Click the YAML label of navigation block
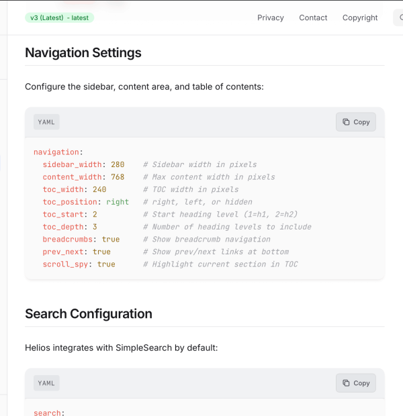Screen dimensions: 403x416 tap(46, 122)
